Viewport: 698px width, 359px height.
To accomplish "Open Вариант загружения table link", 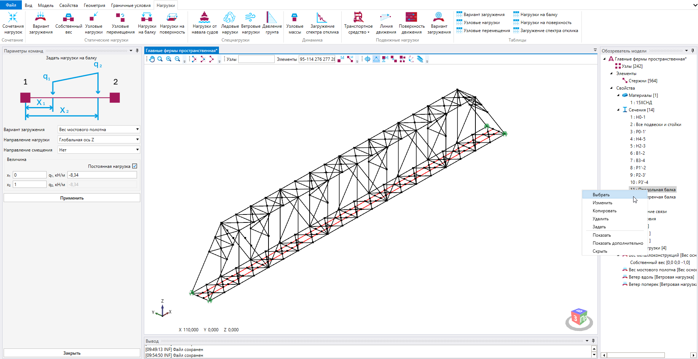I will pyautogui.click(x=481, y=15).
